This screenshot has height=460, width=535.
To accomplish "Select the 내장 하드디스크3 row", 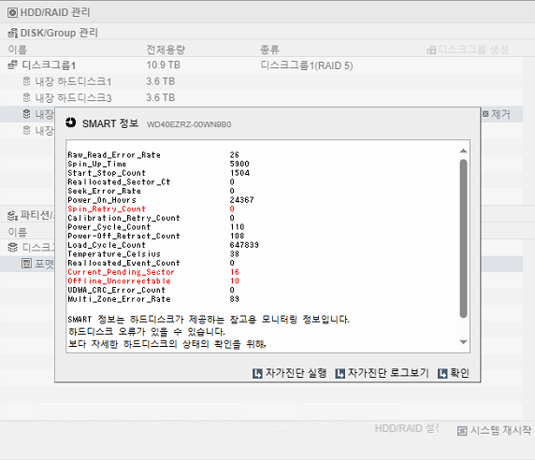I will (261, 97).
